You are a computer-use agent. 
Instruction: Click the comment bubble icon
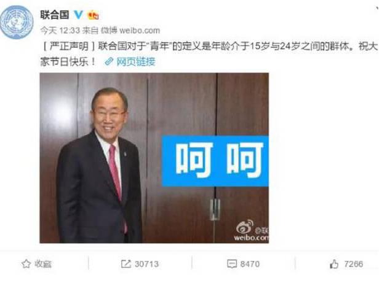coord(232,264)
